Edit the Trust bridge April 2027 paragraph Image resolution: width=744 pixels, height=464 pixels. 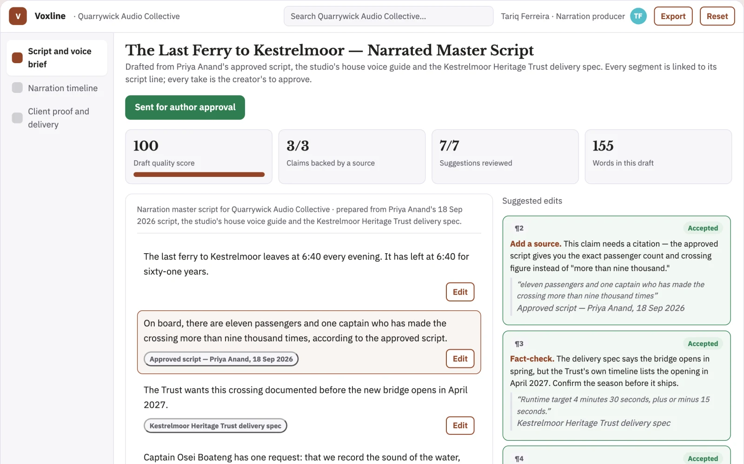(460, 425)
